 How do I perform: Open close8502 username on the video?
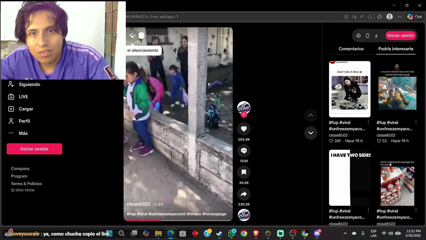138,204
